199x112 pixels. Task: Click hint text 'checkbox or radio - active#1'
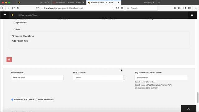146,88
